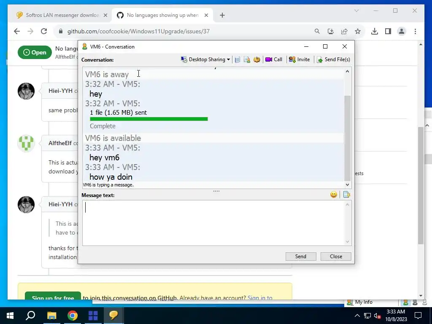Invite users to the conversation
Screen dimensions: 432x324
(299, 59)
